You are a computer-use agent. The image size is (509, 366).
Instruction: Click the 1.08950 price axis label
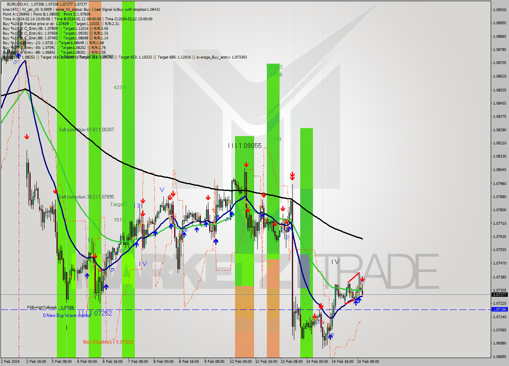tap(499, 23)
